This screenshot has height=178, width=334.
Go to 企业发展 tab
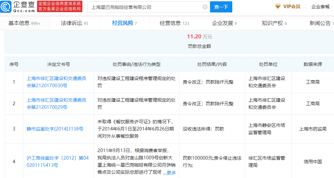point(224,23)
